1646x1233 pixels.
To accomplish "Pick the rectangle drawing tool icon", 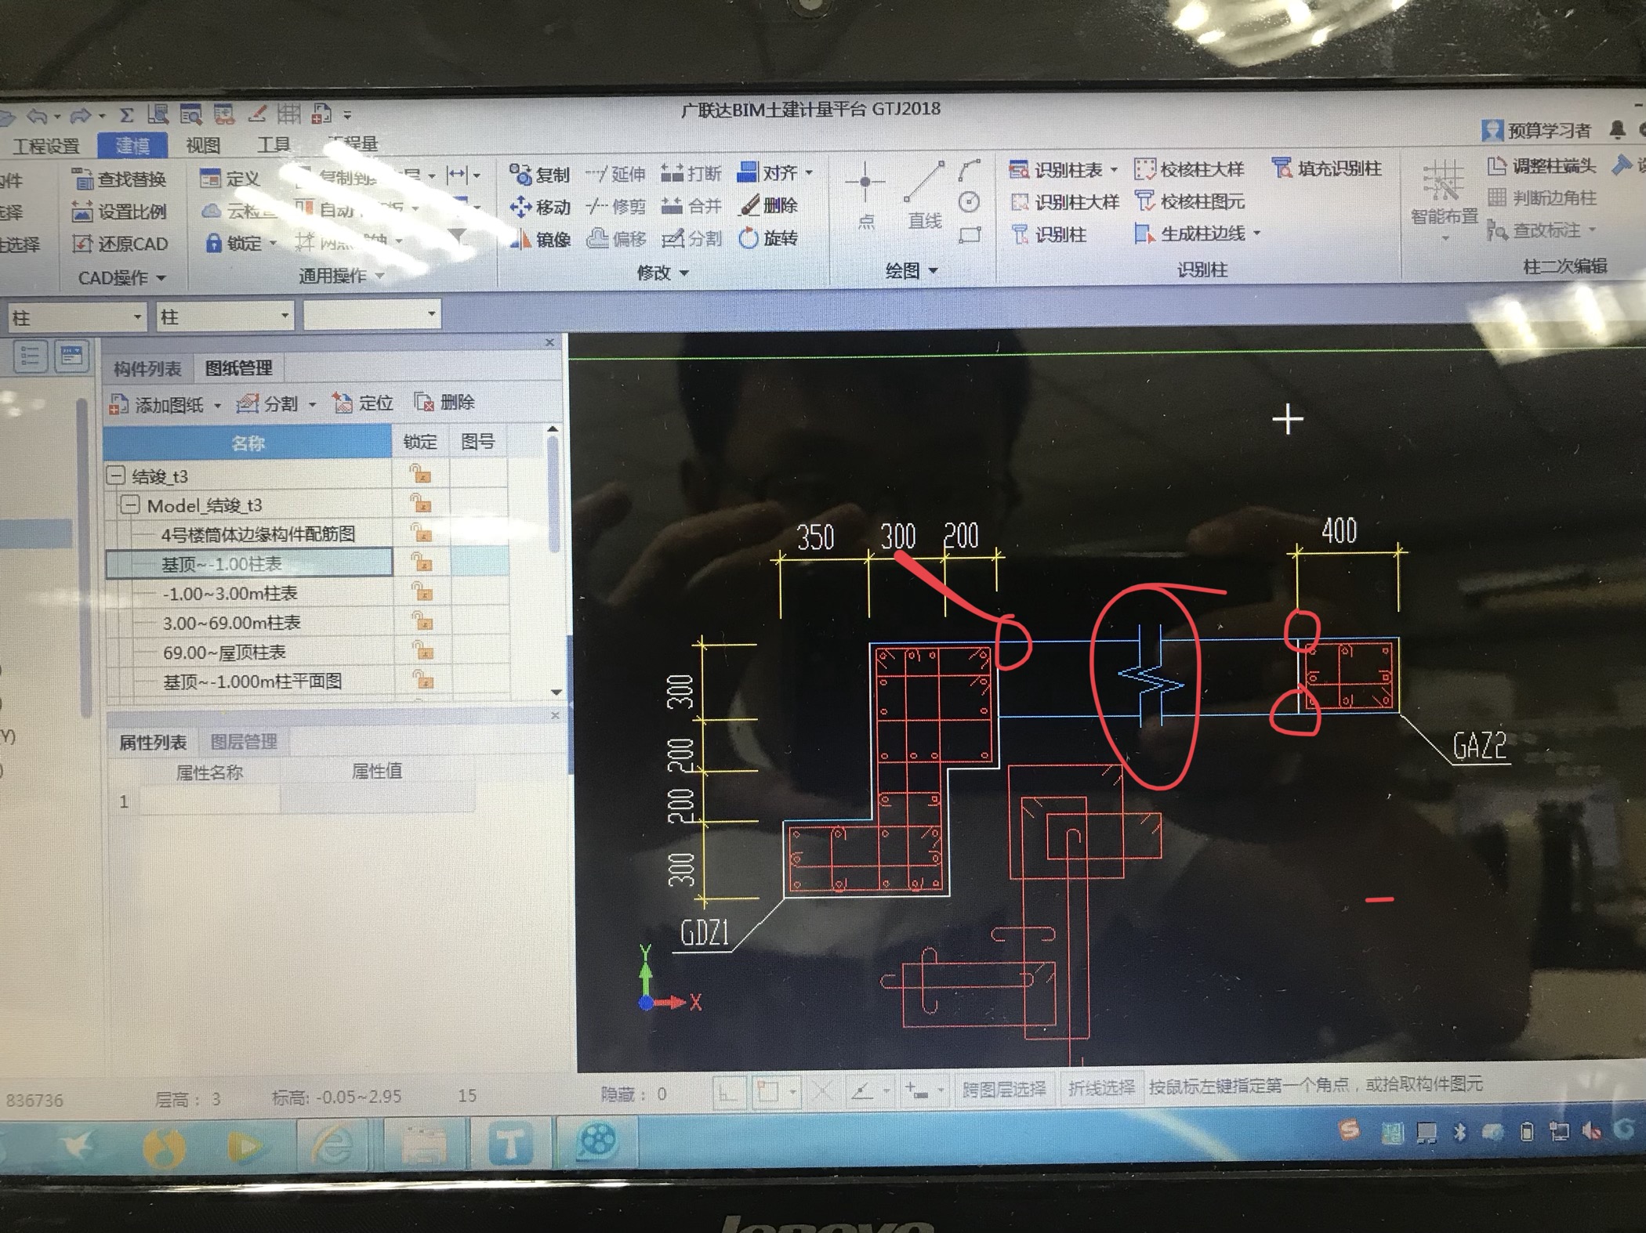I will pyautogui.click(x=970, y=234).
